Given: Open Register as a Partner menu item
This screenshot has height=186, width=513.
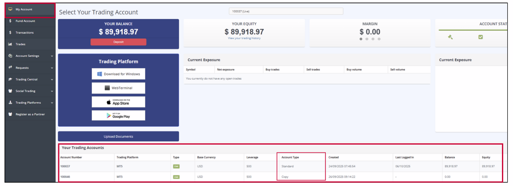Looking at the screenshot, I should click(x=30, y=114).
